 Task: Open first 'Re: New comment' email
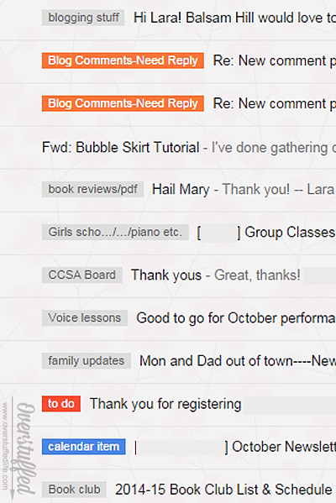point(275,60)
